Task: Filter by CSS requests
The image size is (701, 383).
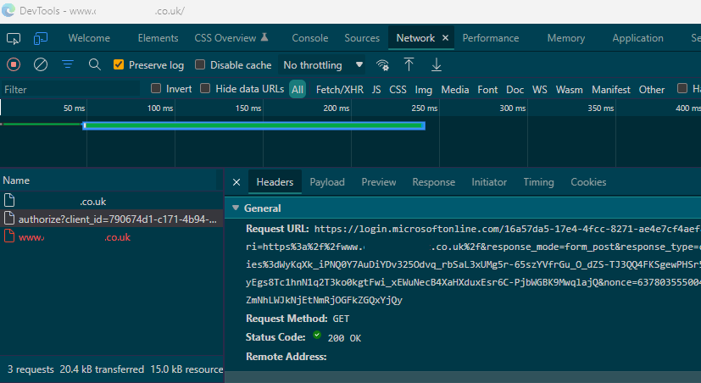Action: 398,89
